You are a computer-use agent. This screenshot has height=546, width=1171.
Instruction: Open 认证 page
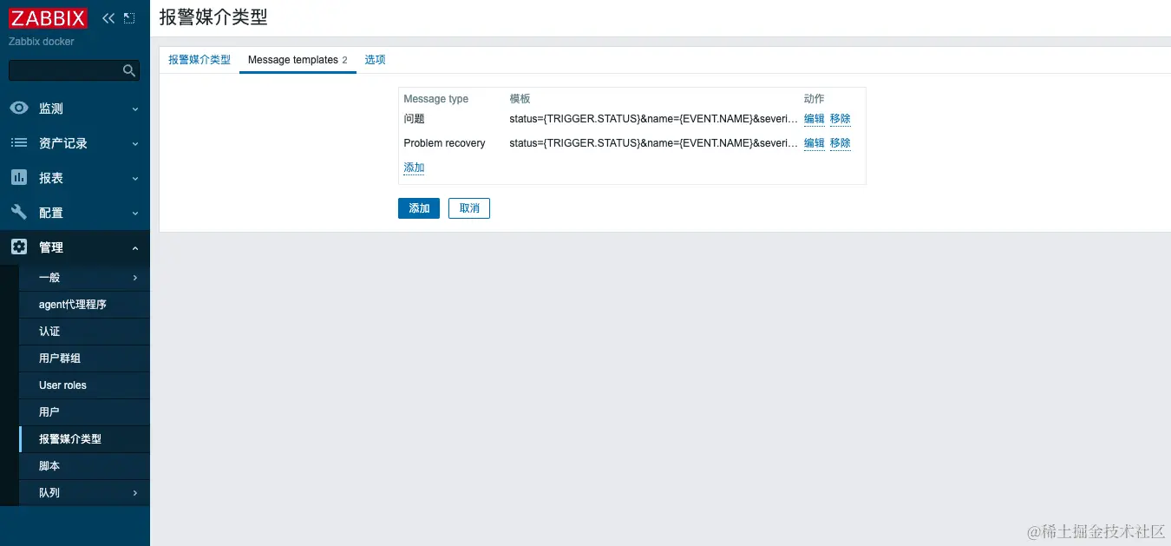click(x=84, y=332)
